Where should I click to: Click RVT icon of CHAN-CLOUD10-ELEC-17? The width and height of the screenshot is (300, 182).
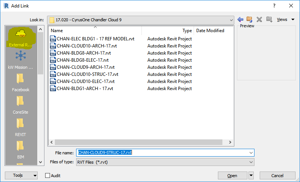[x=53, y=81]
